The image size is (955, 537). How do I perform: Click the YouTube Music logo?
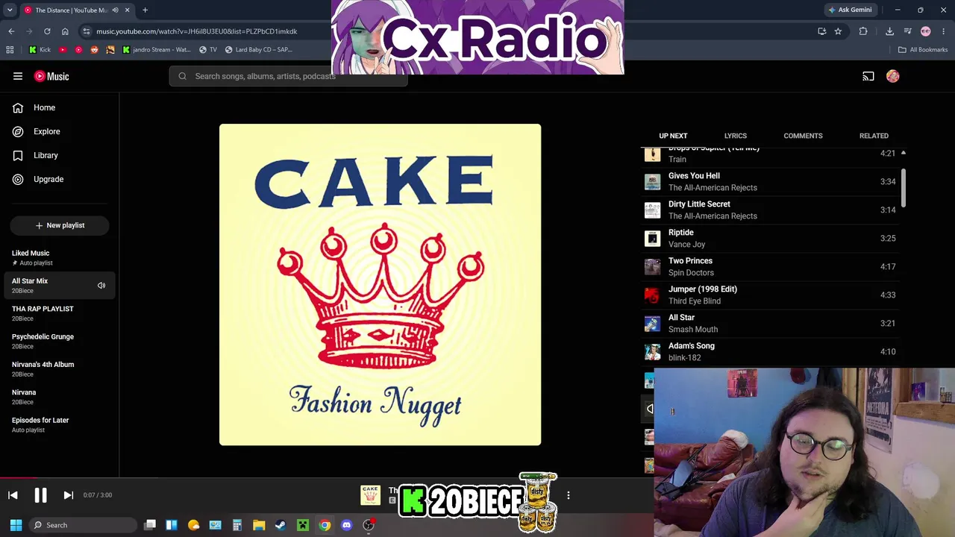pyautogui.click(x=51, y=76)
